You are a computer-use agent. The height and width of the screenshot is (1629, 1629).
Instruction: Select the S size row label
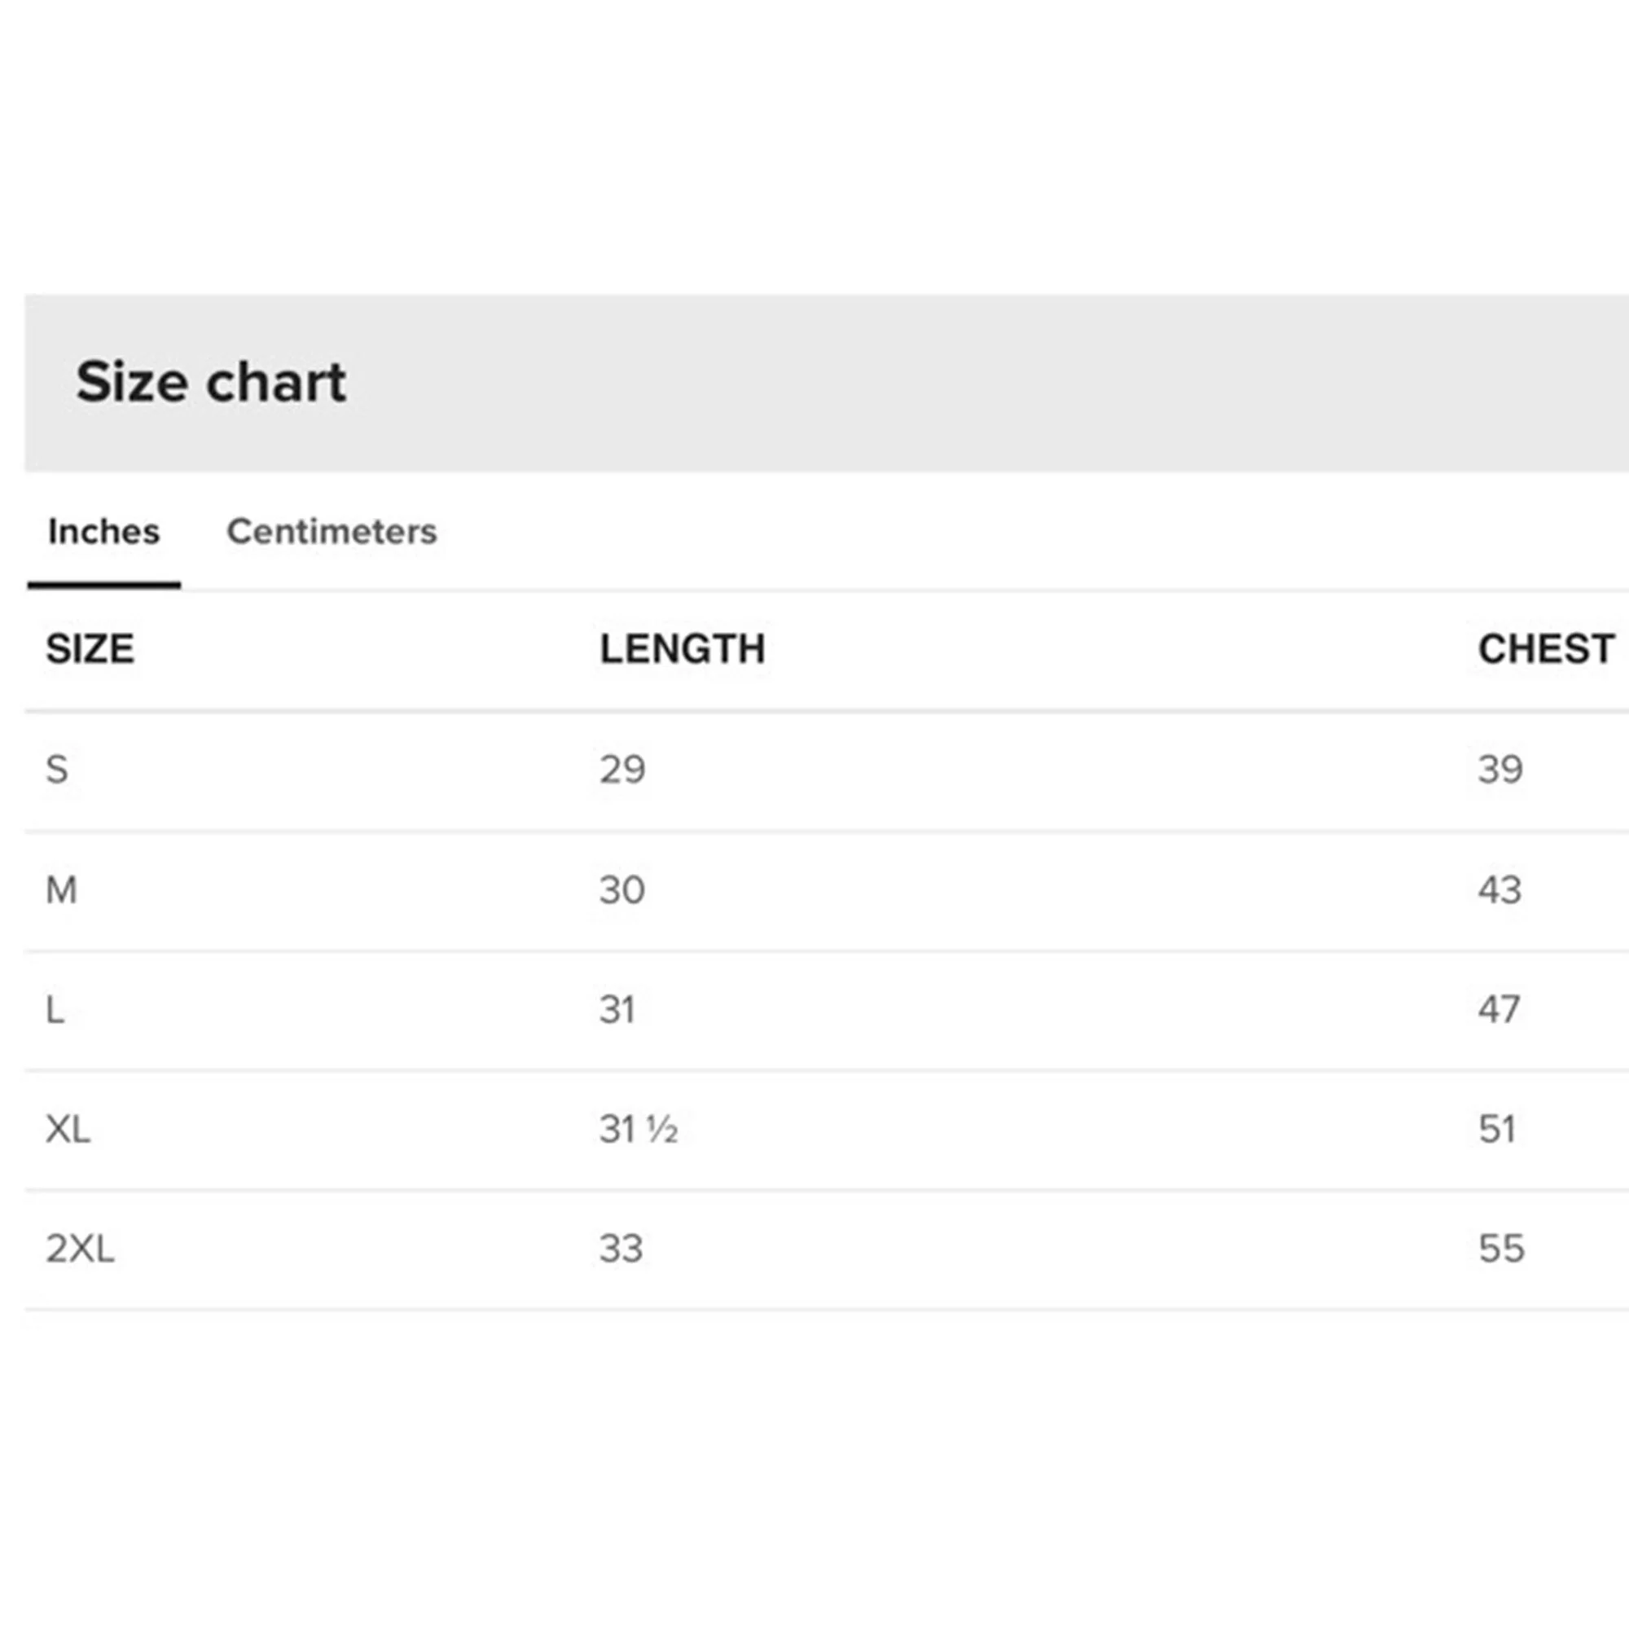click(56, 770)
